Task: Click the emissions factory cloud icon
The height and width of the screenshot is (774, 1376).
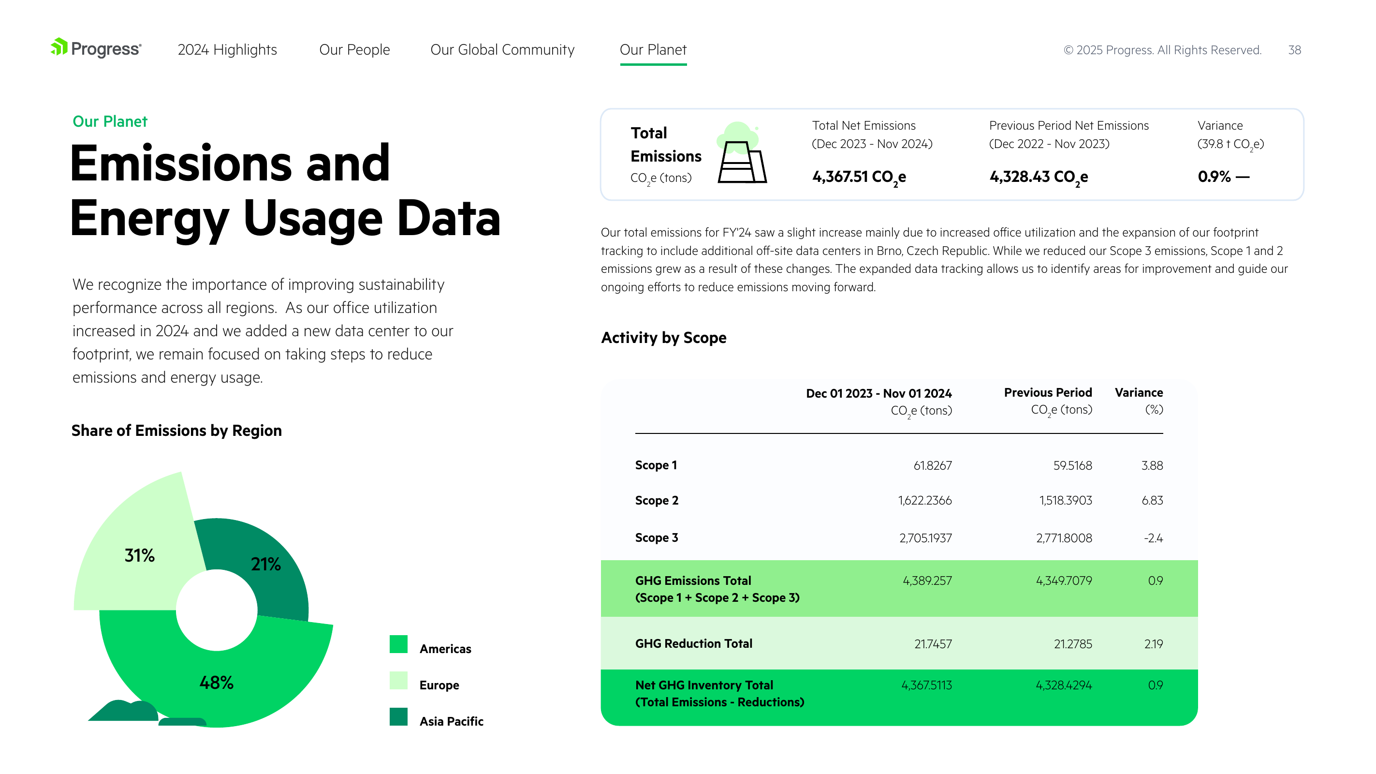Action: click(x=743, y=152)
